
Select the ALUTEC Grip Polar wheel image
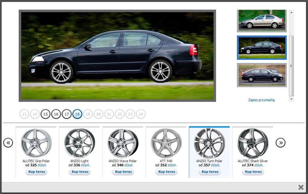coord(36,143)
